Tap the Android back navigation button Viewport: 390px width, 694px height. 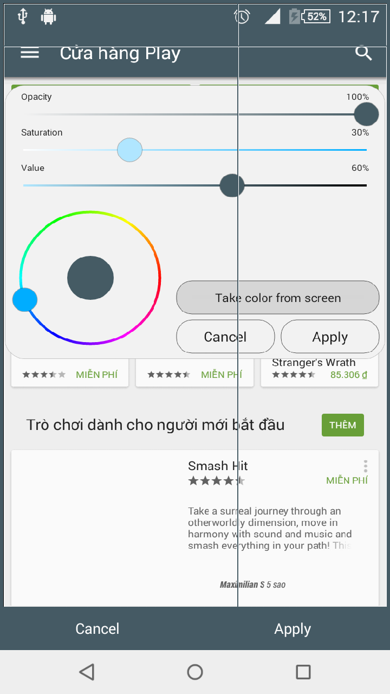pyautogui.click(x=87, y=672)
